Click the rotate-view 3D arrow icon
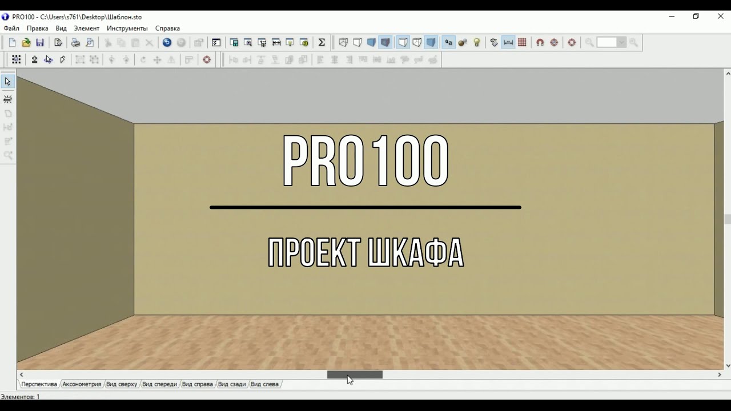 coord(48,59)
